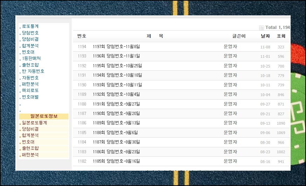Open post 1190회 당첨번호-9월20일
The height and width of the screenshot is (186, 306).
pyautogui.click(x=116, y=113)
